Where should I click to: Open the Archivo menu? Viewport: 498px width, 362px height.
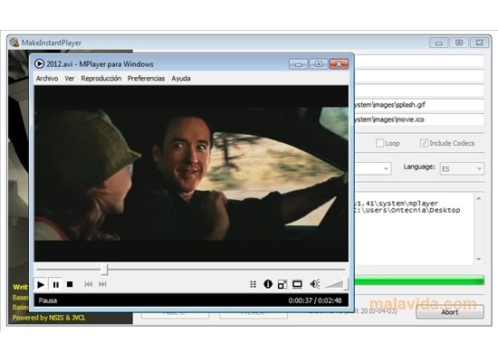(x=47, y=79)
